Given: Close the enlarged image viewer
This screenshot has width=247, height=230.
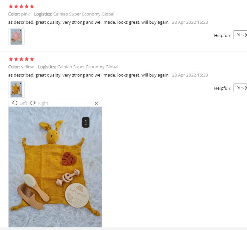Looking at the screenshot, I should 96,103.
